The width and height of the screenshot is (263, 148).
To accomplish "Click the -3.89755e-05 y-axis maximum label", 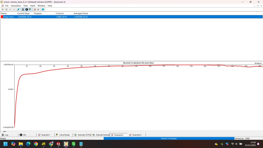I will point(8,65).
